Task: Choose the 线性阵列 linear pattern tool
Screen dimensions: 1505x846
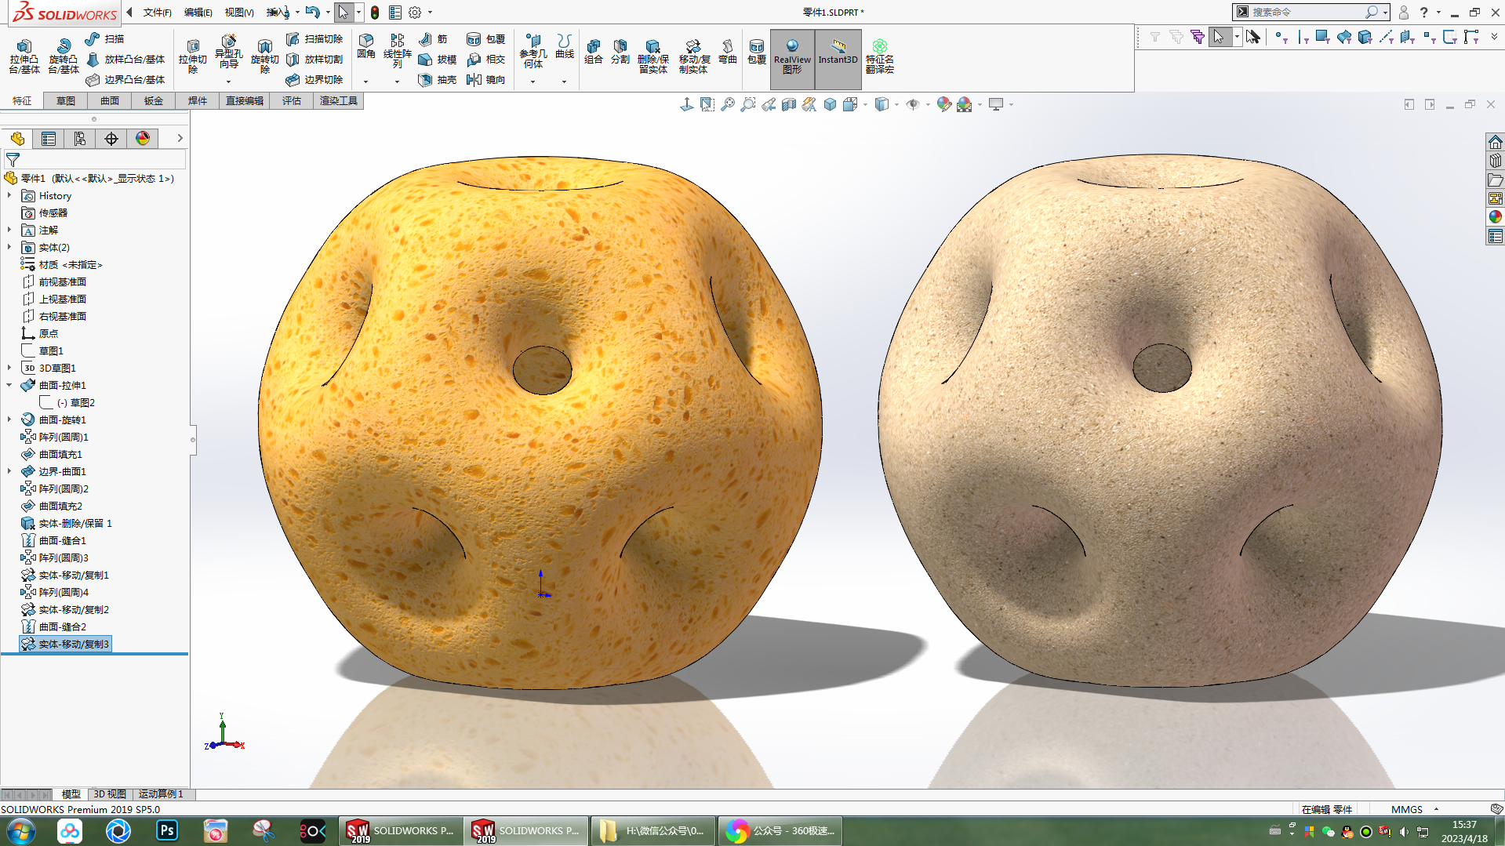Action: point(398,51)
